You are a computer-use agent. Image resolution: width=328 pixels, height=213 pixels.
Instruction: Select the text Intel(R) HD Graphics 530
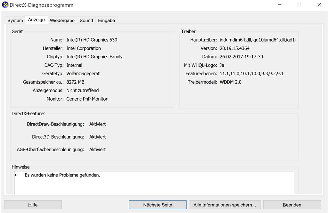point(92,40)
